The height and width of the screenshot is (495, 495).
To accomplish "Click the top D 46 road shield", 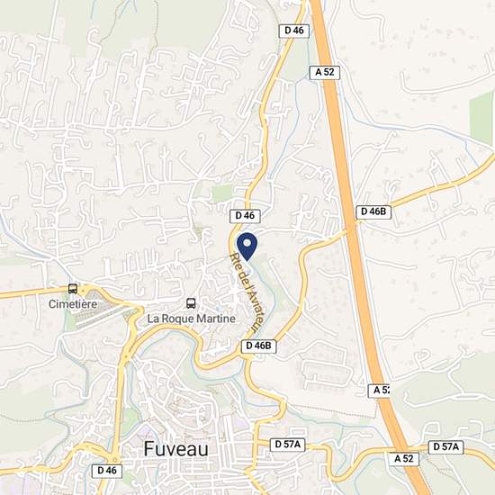I will [294, 31].
